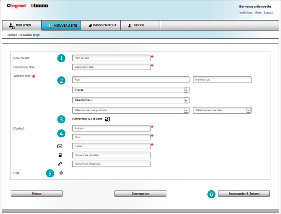
Task: Click the map search icon
Action: 107,119
